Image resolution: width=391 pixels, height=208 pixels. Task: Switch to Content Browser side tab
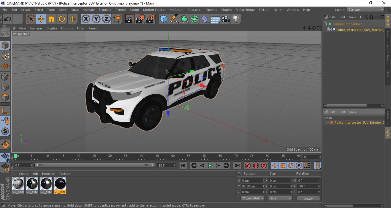(x=388, y=54)
